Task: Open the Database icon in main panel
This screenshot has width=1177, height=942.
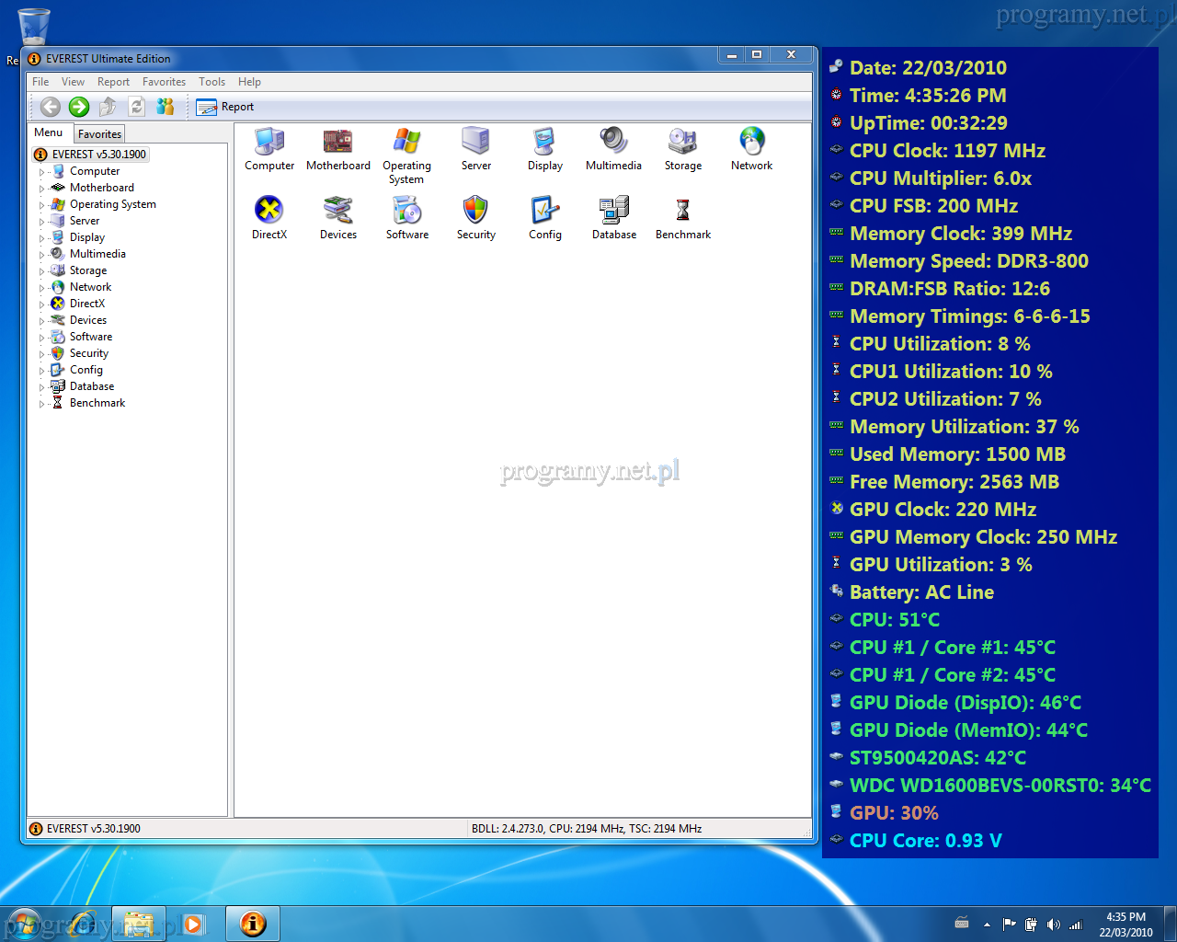Action: click(x=613, y=211)
